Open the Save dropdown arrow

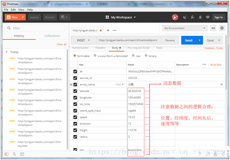219,40
